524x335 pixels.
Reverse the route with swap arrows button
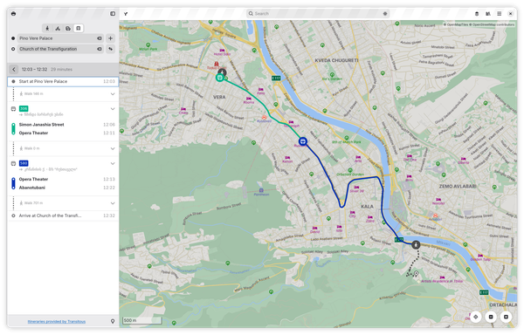point(110,49)
